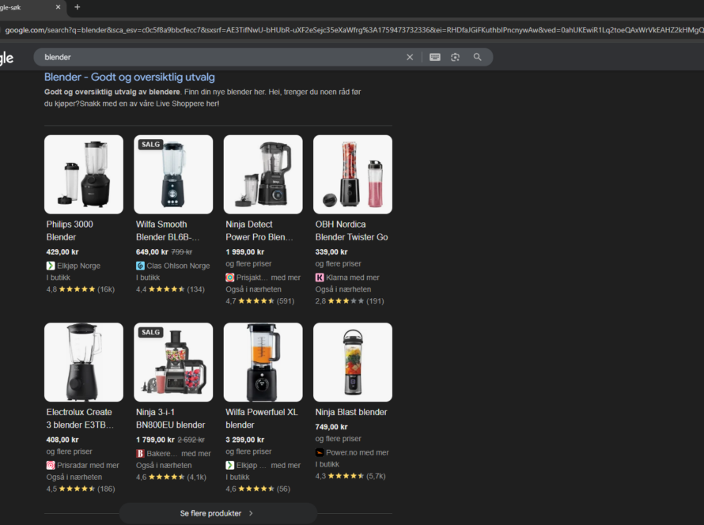The image size is (704, 525).
Task: Clear the search query with the X icon
Action: tap(410, 57)
